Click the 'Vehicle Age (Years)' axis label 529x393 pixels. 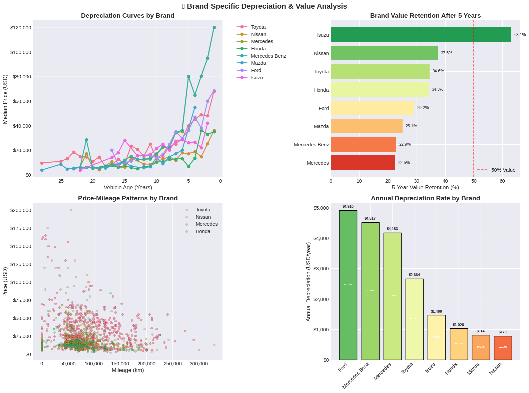[x=128, y=188]
